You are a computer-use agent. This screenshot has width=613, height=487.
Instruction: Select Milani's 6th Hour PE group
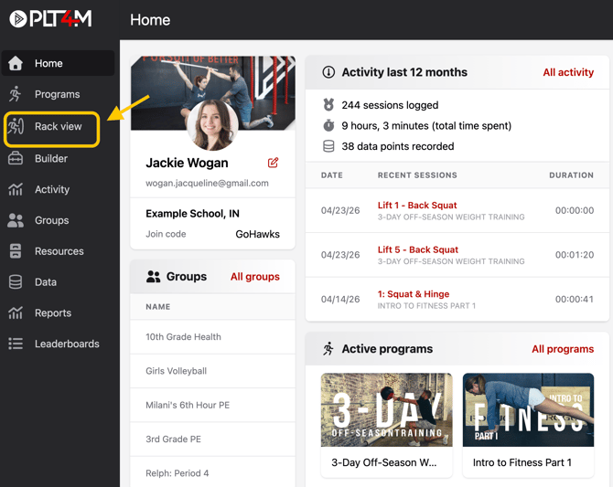212,405
